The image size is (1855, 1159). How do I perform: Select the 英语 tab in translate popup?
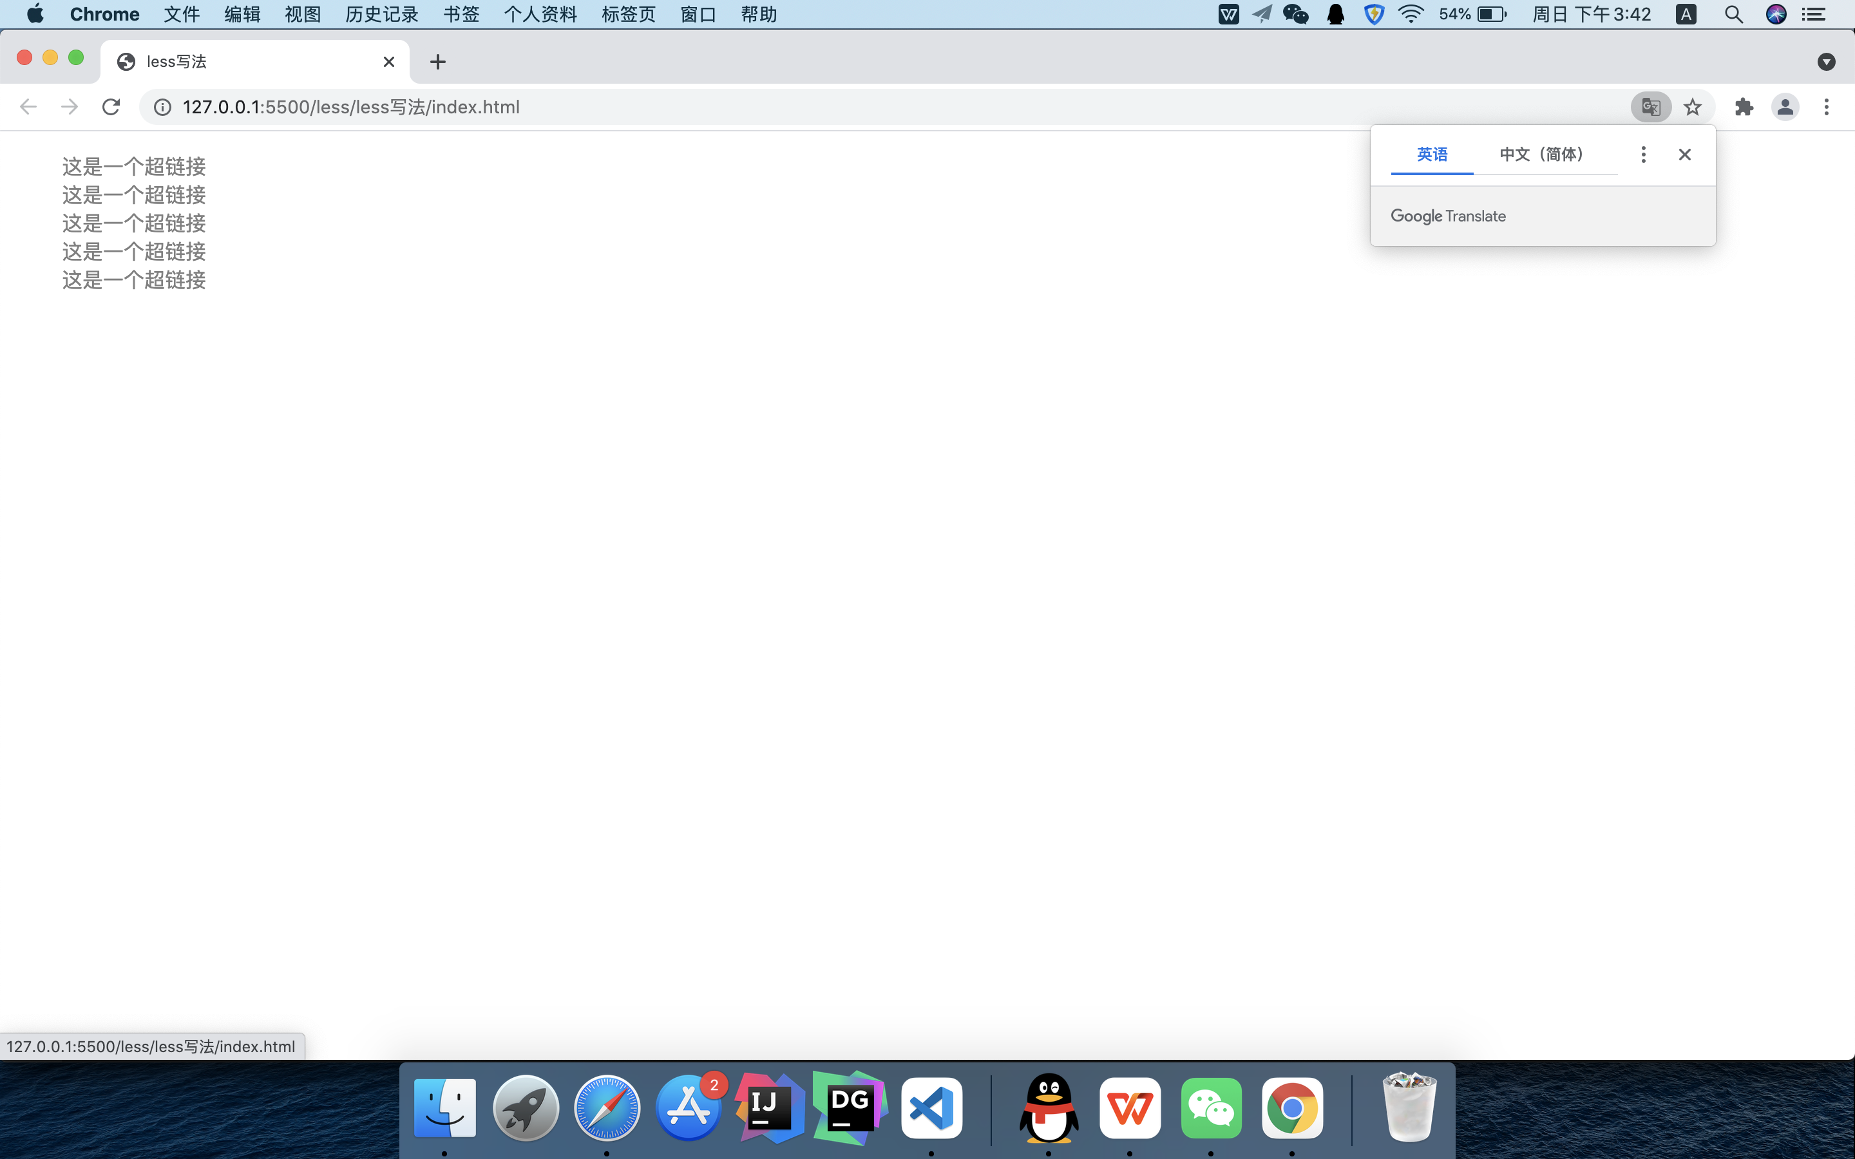(x=1431, y=154)
